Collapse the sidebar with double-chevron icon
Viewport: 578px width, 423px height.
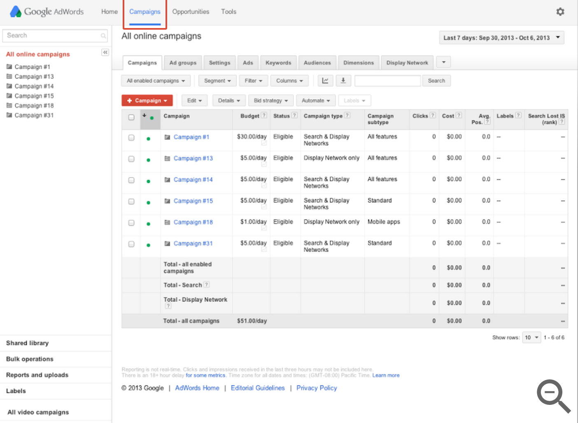pos(105,52)
